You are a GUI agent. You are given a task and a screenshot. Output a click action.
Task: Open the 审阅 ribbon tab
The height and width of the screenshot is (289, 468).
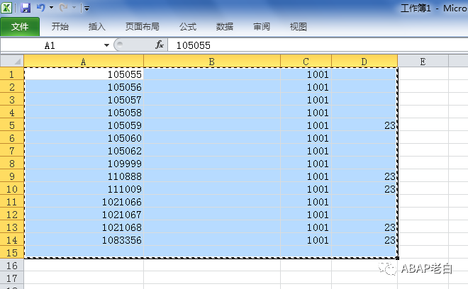click(262, 26)
